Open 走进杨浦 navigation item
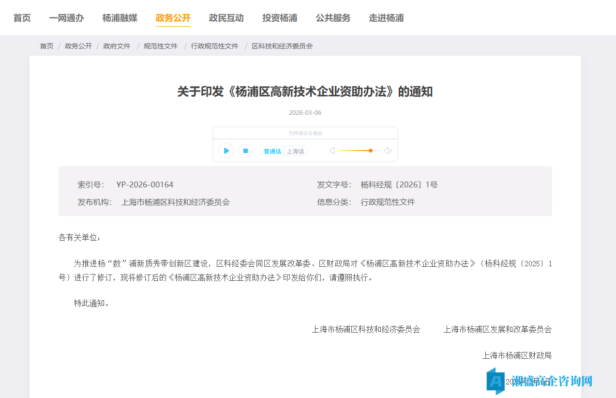616x398 pixels. 386,18
